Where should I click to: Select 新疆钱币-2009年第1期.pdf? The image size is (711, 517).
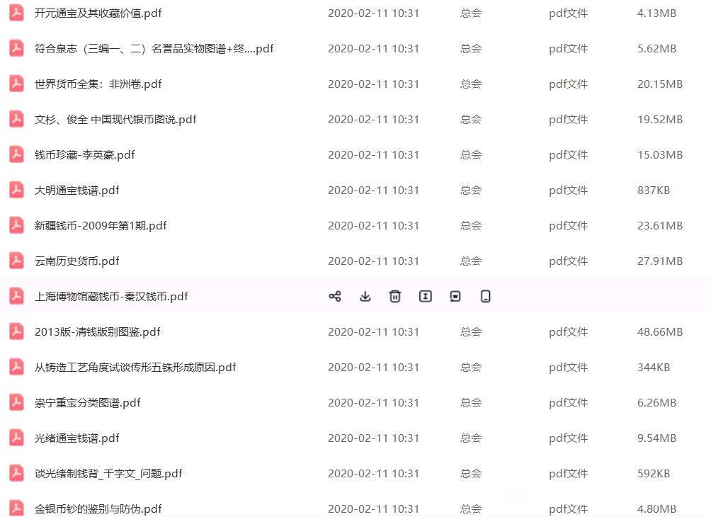pos(101,226)
